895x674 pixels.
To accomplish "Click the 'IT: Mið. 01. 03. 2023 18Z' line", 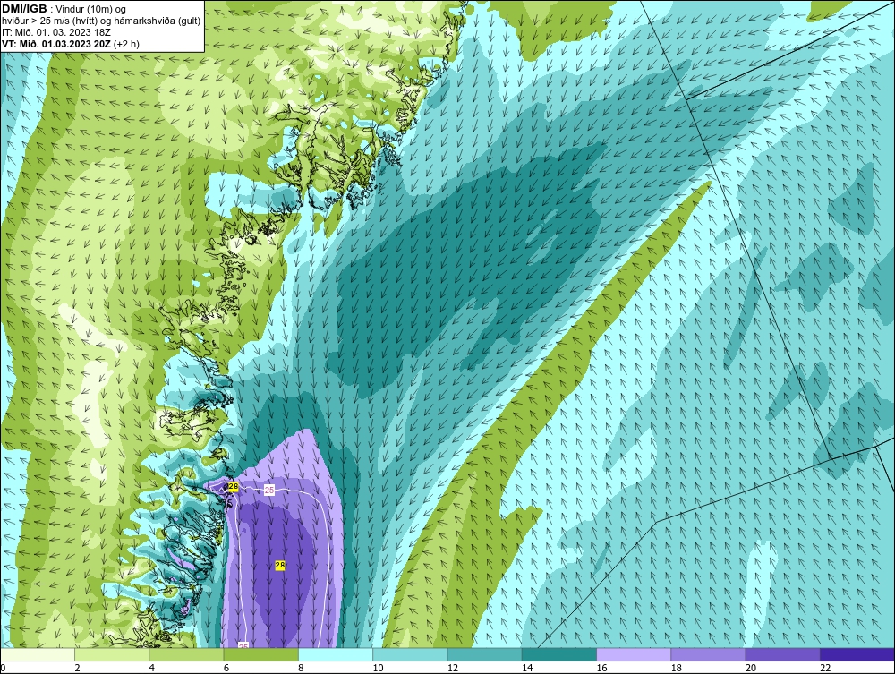I will 55,32.
